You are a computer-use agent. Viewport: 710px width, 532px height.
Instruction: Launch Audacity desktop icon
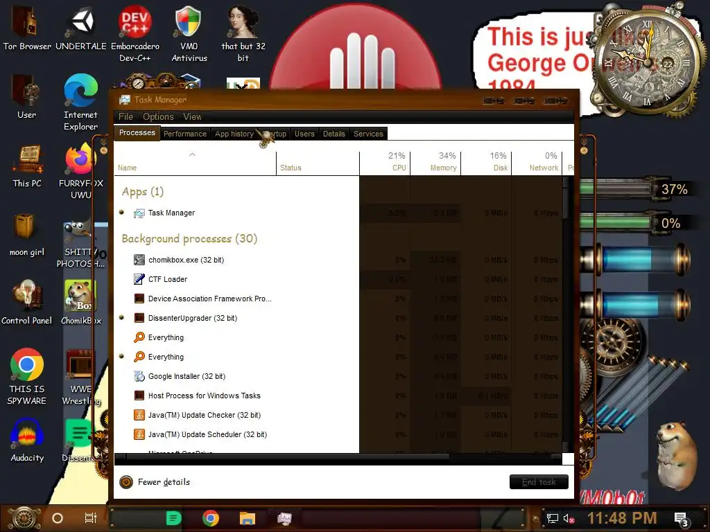coord(27,440)
